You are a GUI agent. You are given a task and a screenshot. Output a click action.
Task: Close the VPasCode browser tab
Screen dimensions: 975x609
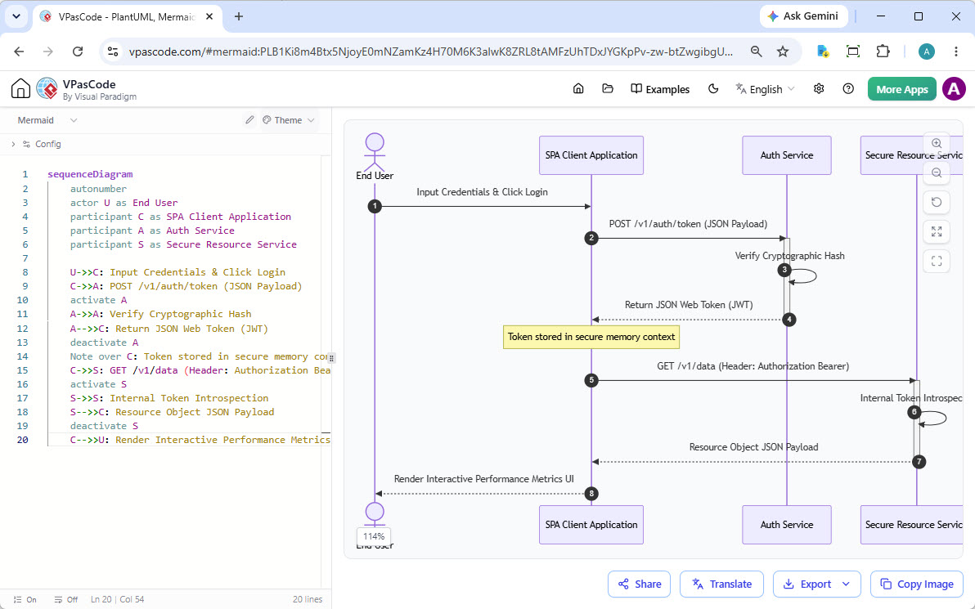(x=209, y=17)
